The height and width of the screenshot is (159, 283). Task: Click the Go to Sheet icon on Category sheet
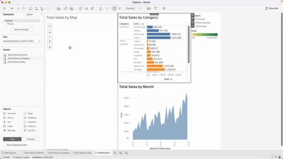click(x=192, y=19)
